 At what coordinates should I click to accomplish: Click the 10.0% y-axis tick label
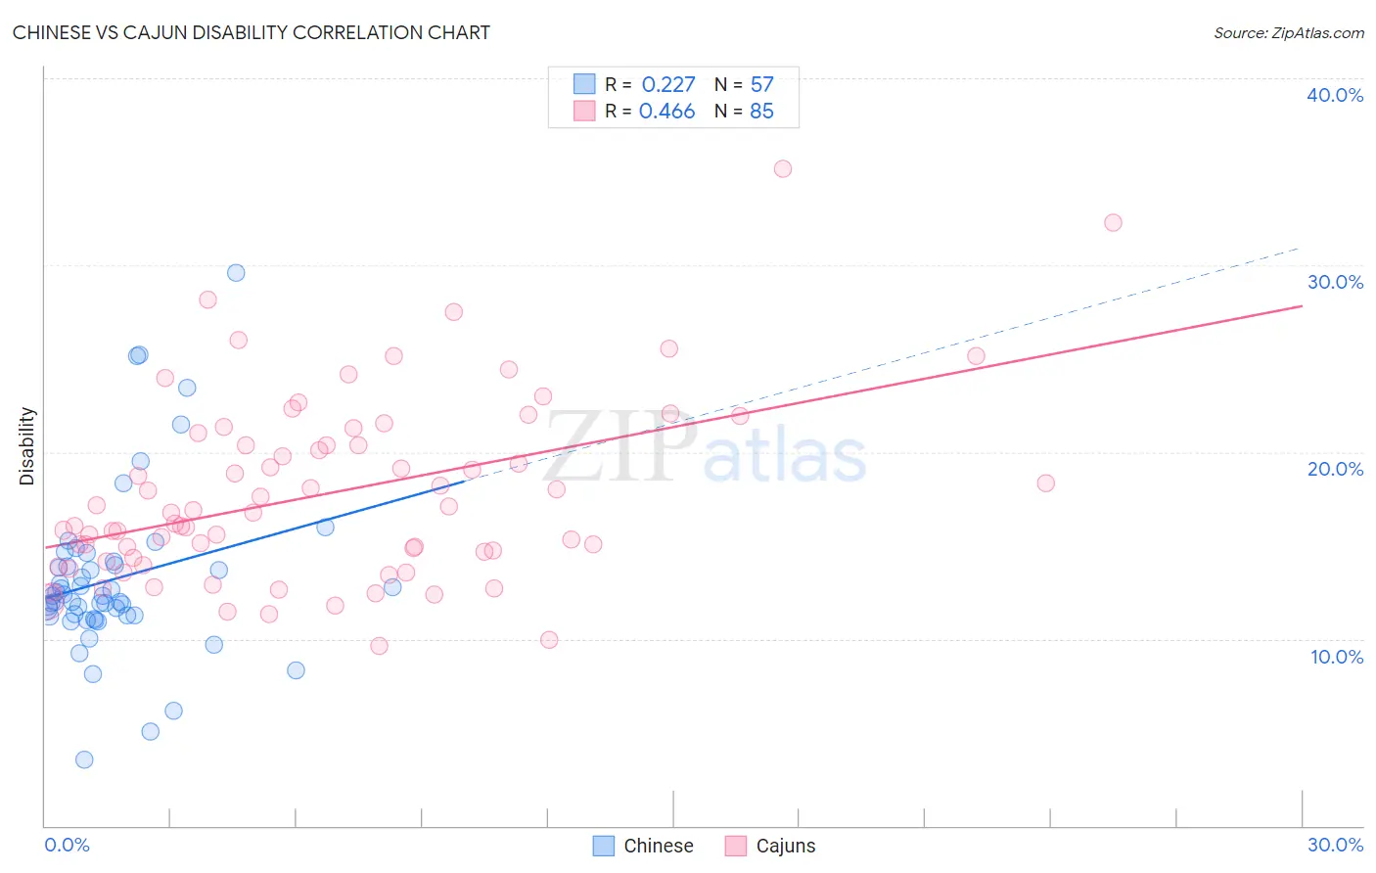[1337, 657]
